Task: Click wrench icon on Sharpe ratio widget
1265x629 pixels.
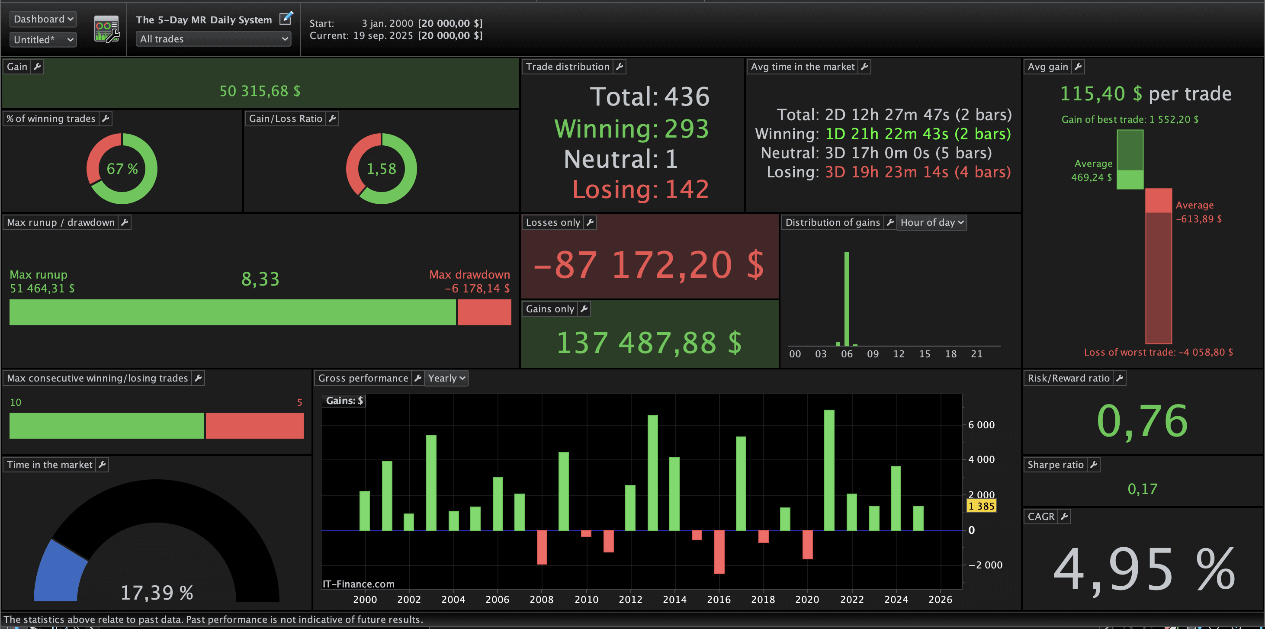Action: click(1094, 465)
